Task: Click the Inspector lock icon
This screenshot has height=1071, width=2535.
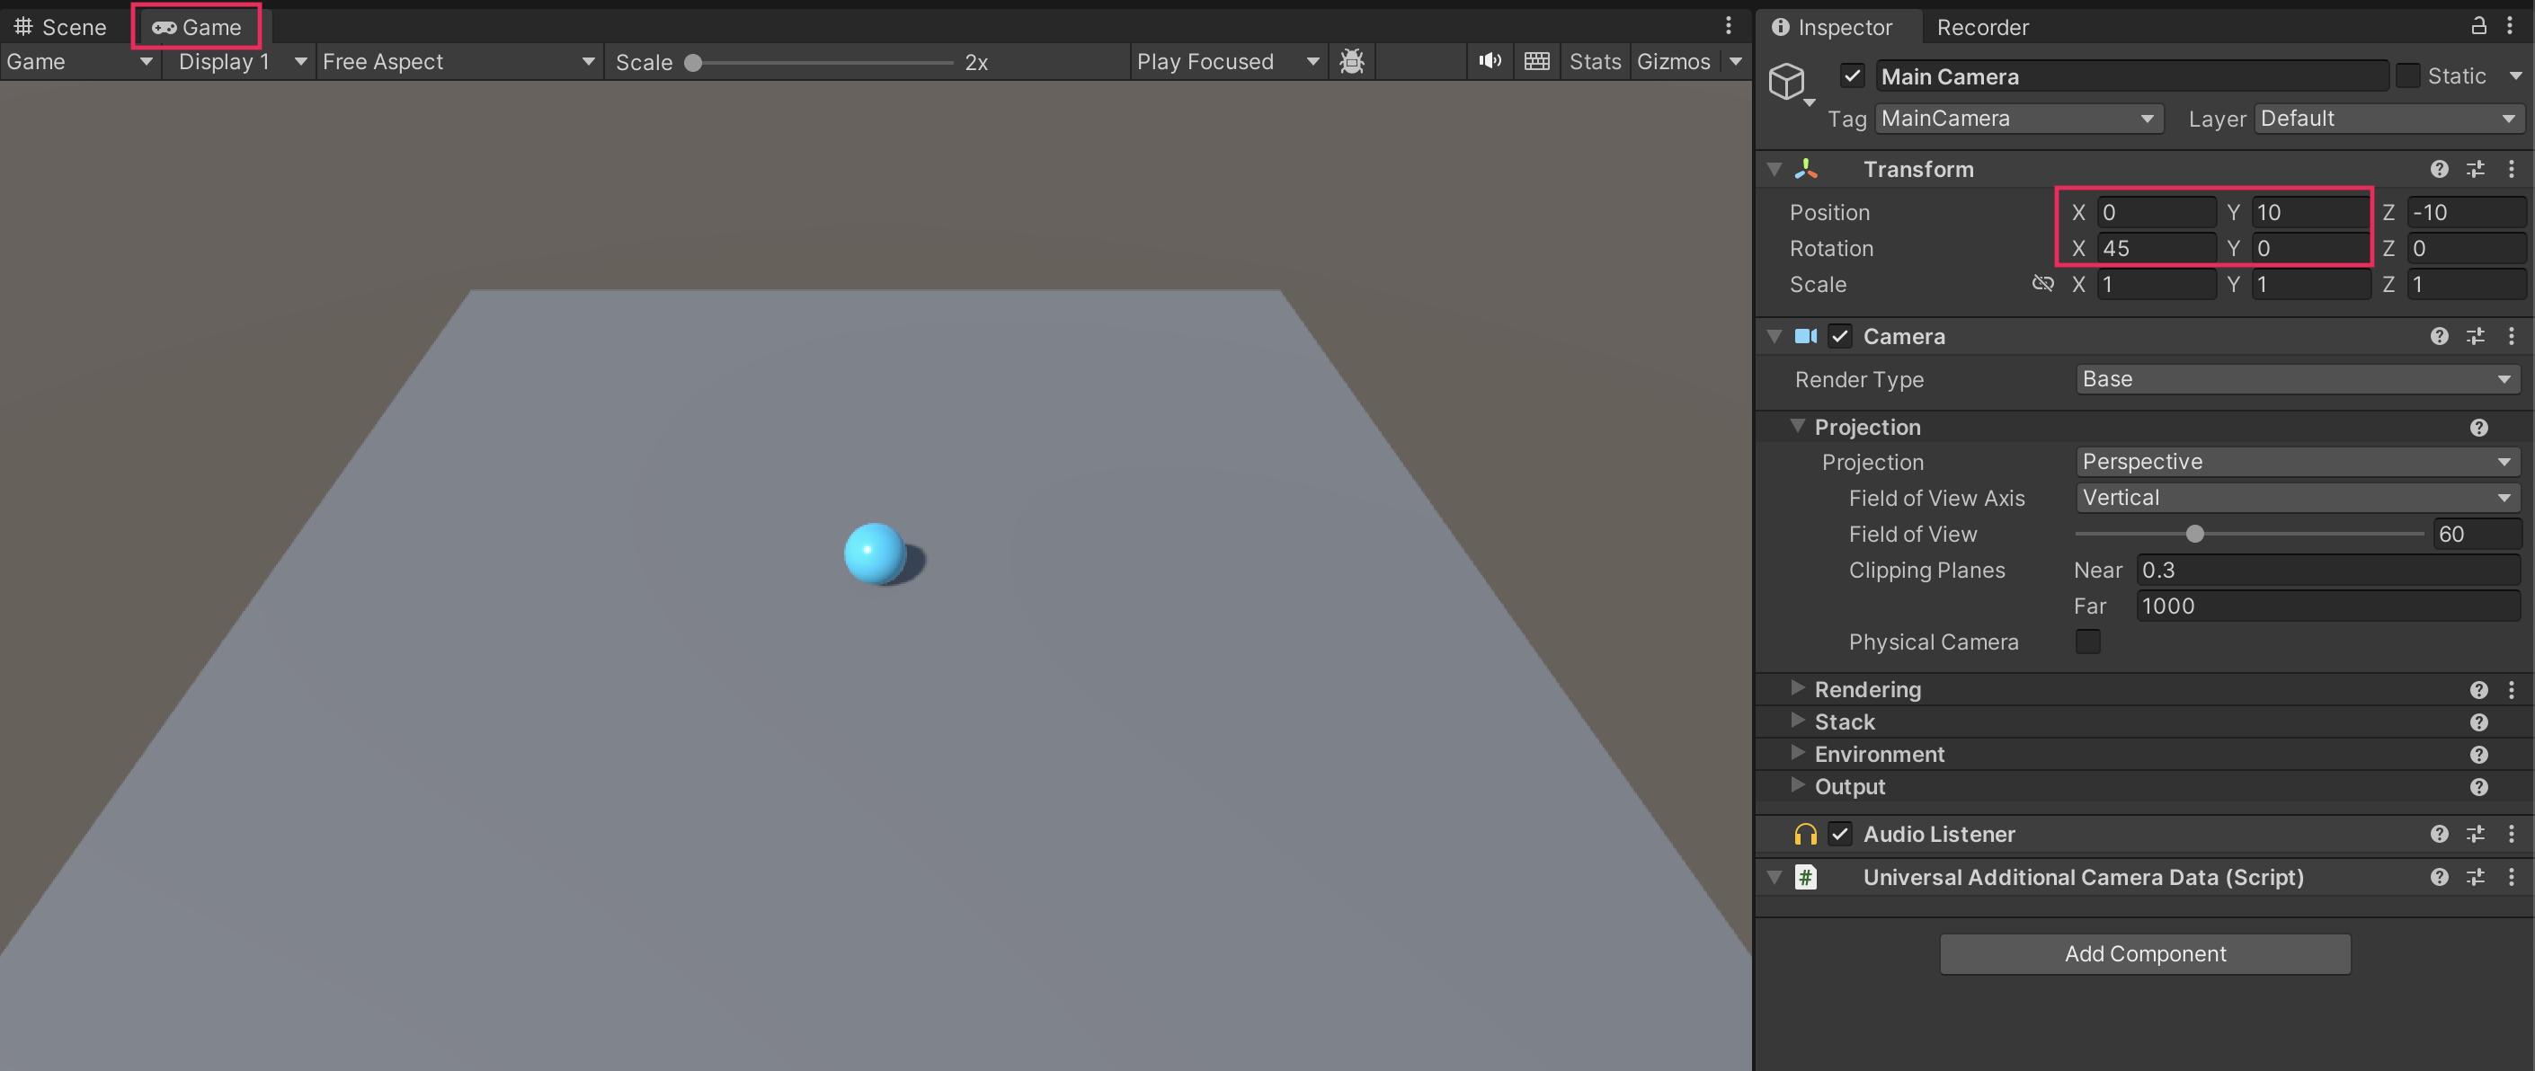Action: 2478,27
